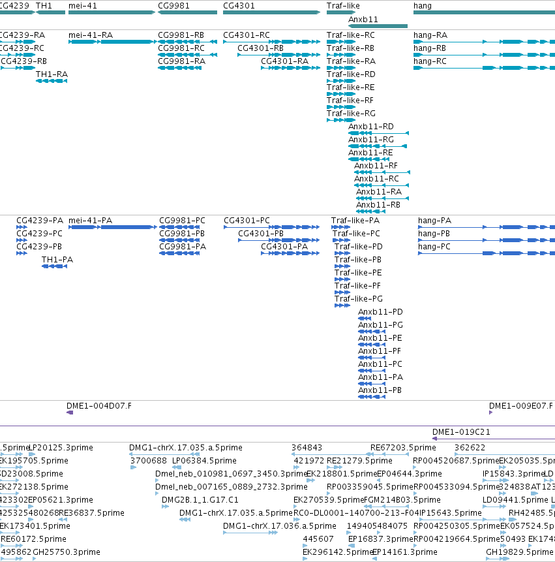Click feature 362622
Screen dimensions: 555x562
(x=470, y=448)
